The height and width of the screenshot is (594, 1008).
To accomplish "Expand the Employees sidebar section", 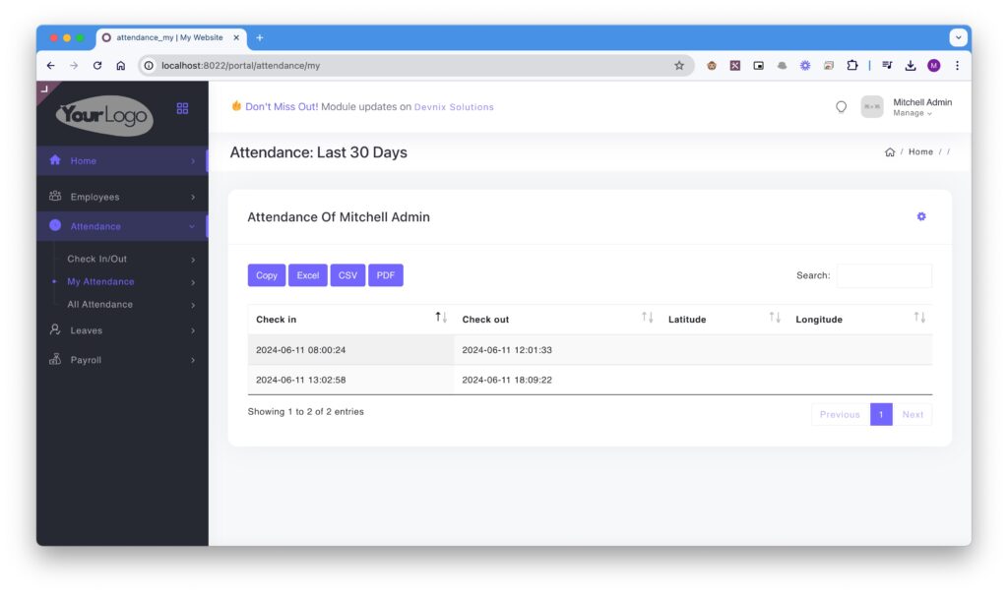I will [x=122, y=197].
